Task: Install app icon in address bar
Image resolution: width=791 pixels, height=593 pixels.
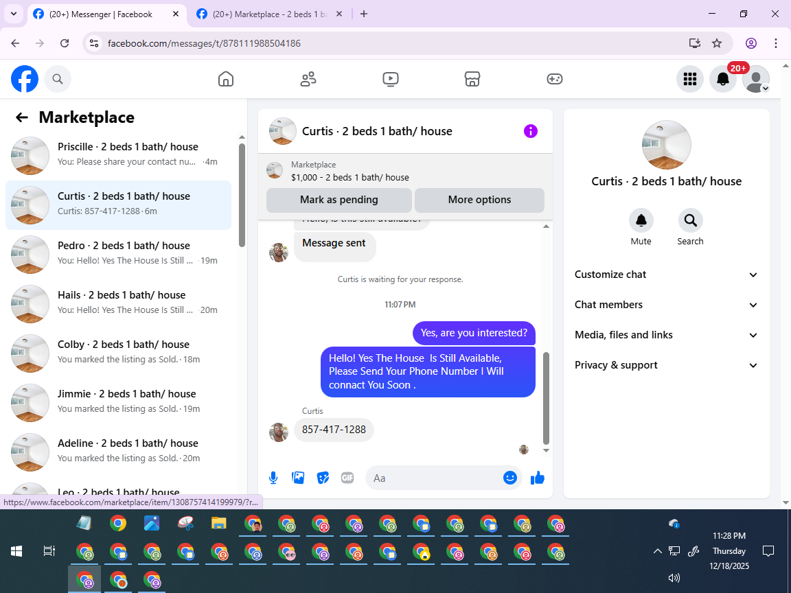Action: [695, 43]
